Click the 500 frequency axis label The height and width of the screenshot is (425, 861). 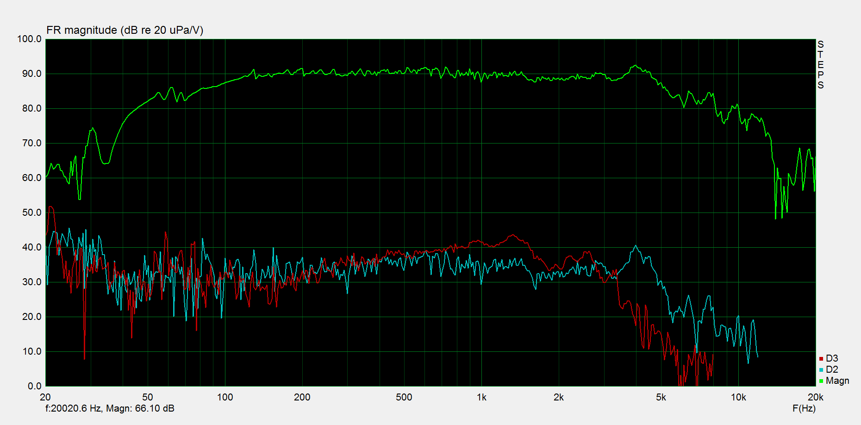[404, 397]
